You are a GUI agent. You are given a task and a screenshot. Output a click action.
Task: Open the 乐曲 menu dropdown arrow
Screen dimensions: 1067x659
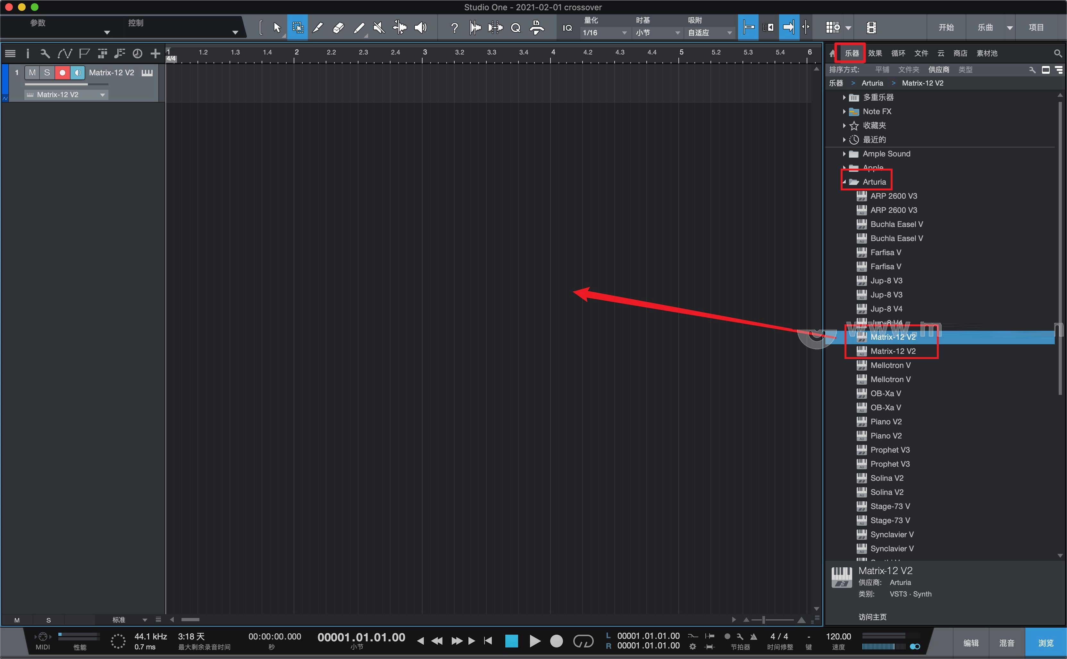point(1010,28)
